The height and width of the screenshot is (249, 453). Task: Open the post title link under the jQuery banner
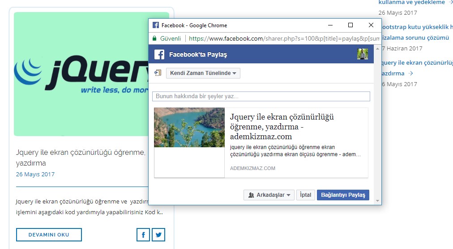coord(81,158)
